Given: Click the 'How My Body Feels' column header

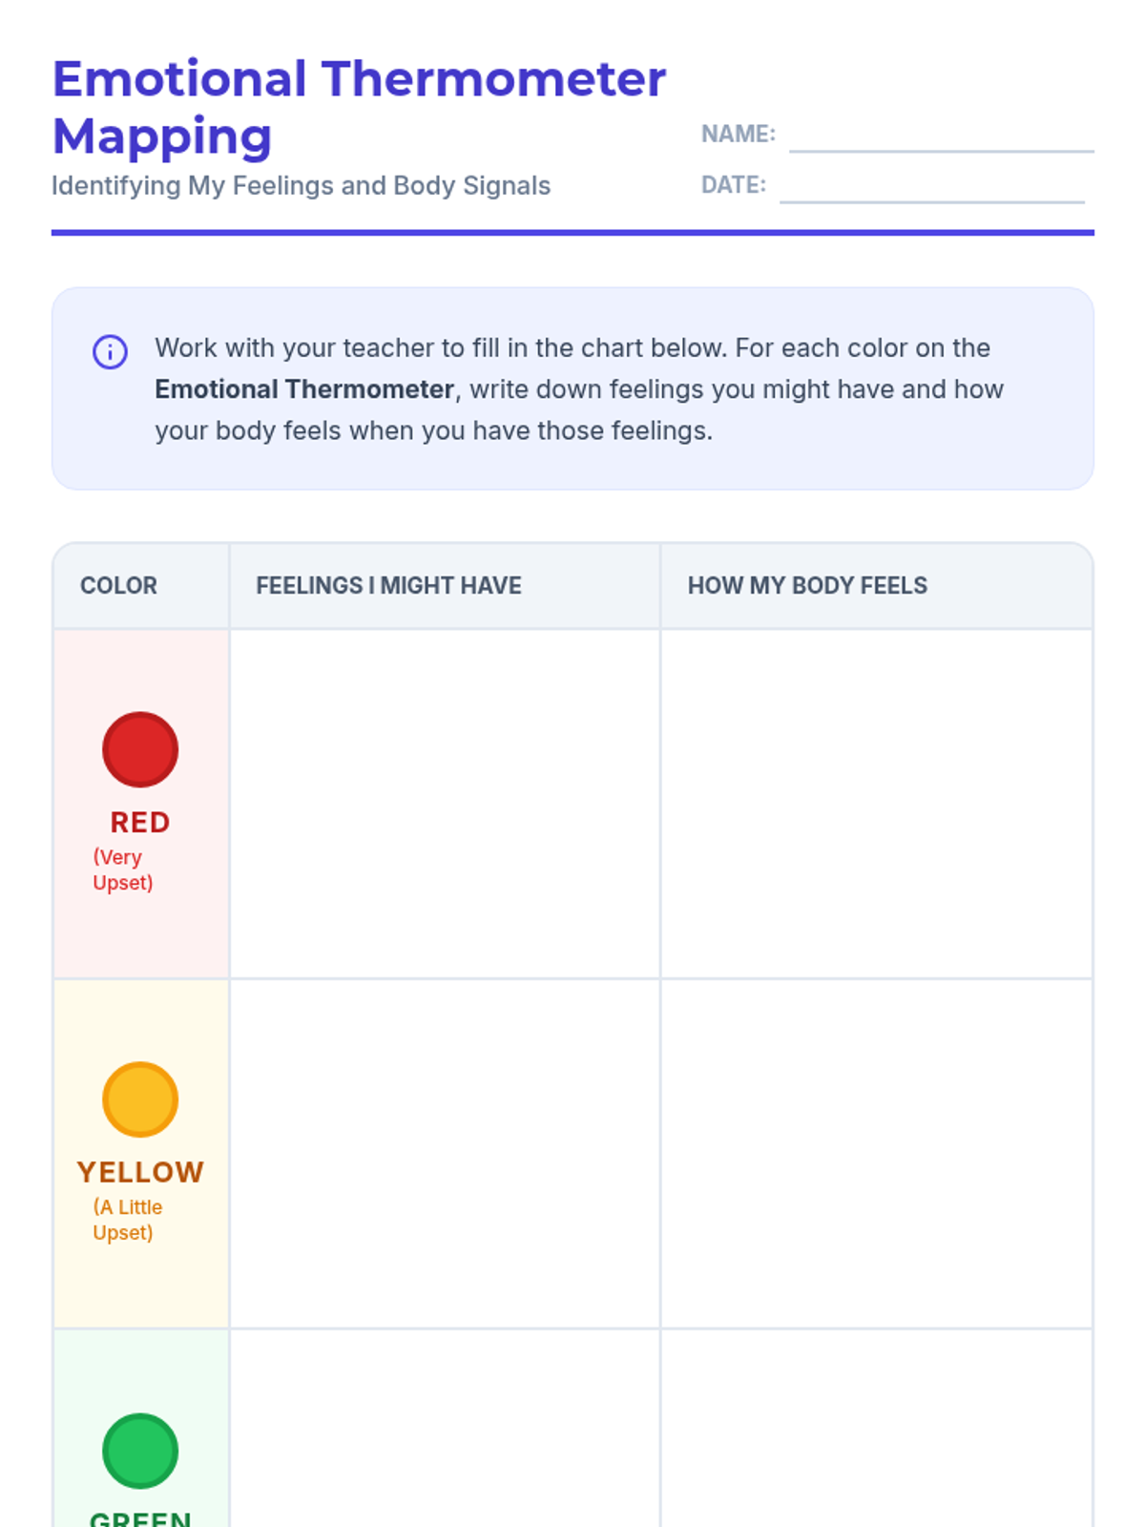Looking at the screenshot, I should [807, 585].
